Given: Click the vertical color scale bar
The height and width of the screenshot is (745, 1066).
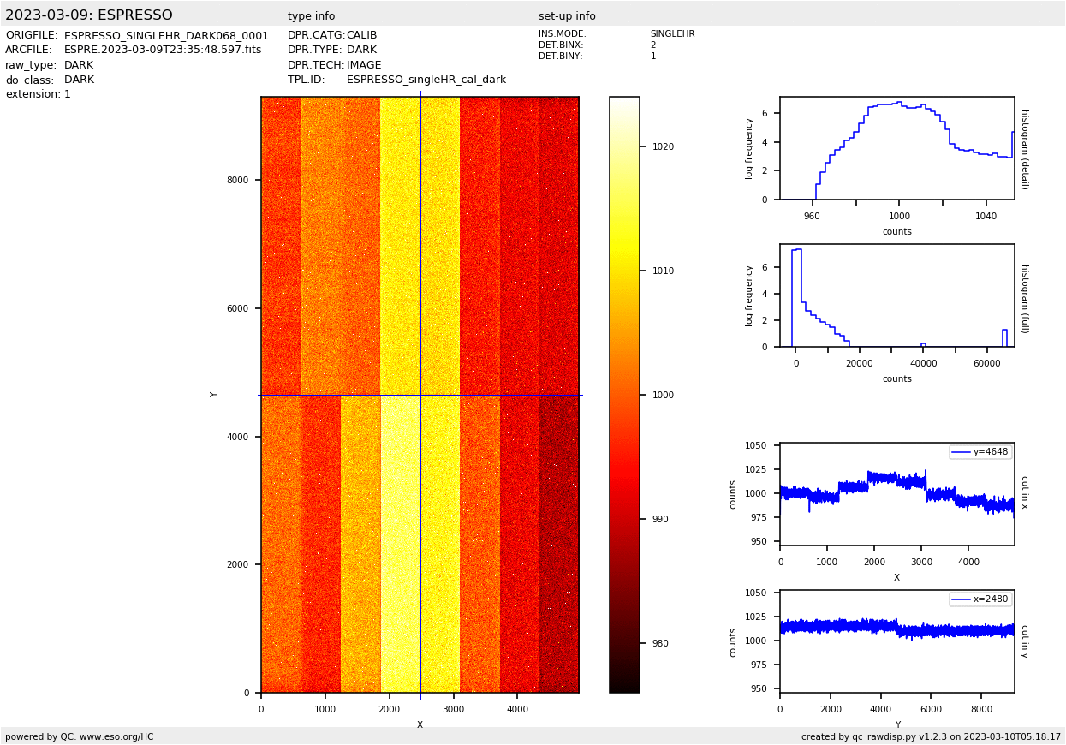Looking at the screenshot, I should point(624,394).
